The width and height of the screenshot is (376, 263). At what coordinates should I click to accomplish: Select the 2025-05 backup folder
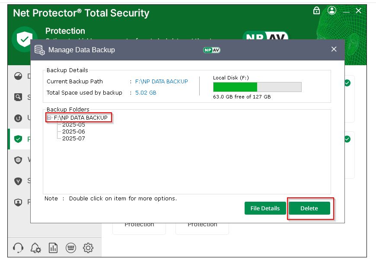pos(73,125)
